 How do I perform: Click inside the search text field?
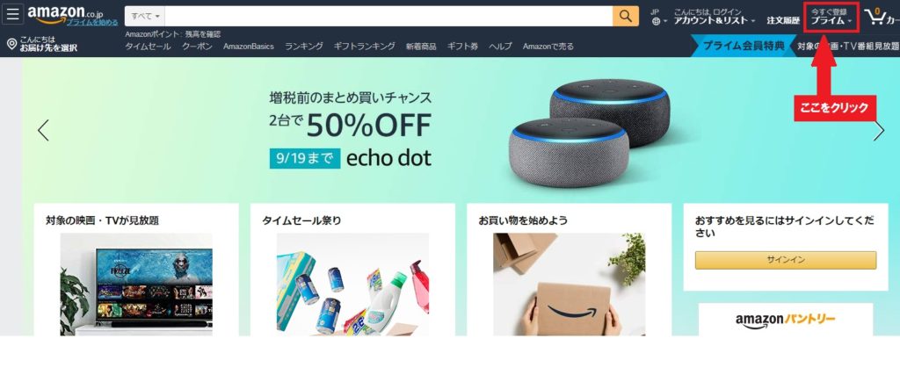[x=388, y=16]
